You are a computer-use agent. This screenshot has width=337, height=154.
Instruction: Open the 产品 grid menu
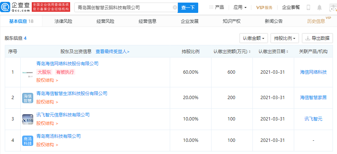(216, 7)
